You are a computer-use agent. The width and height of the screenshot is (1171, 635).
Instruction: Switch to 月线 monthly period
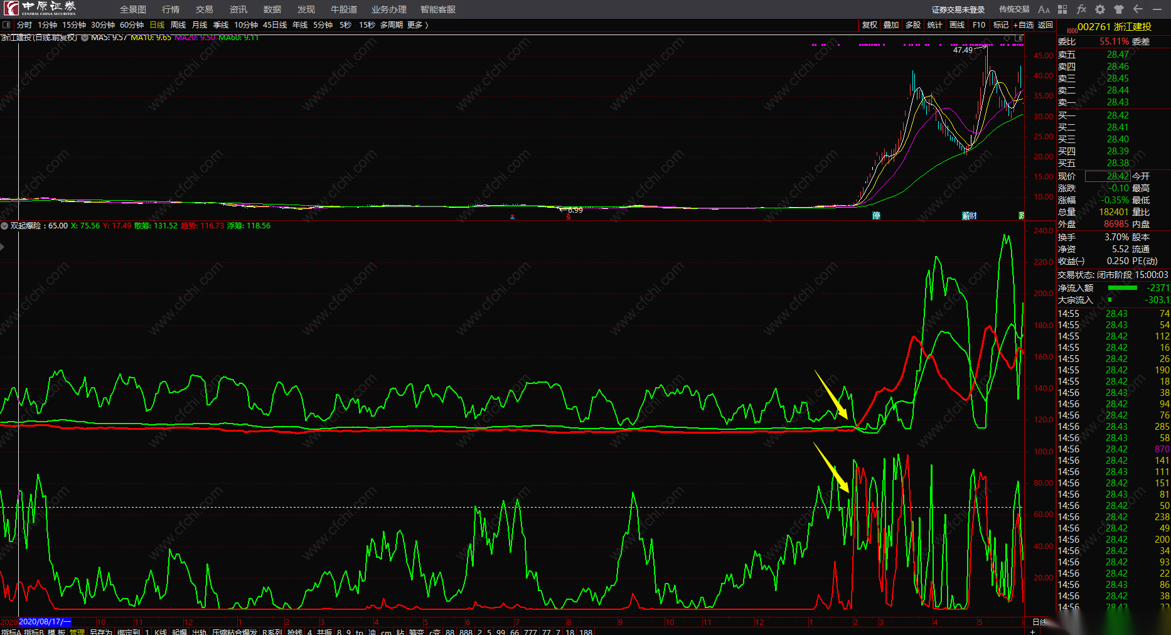(x=200, y=25)
